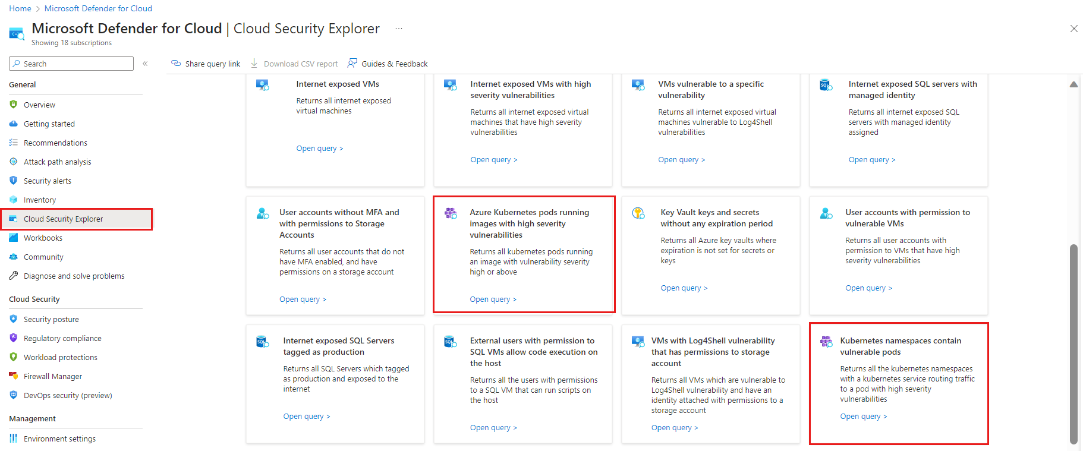The height and width of the screenshot is (451, 1083).
Task: Click the Download CSV report arrow icon
Action: pyautogui.click(x=254, y=63)
